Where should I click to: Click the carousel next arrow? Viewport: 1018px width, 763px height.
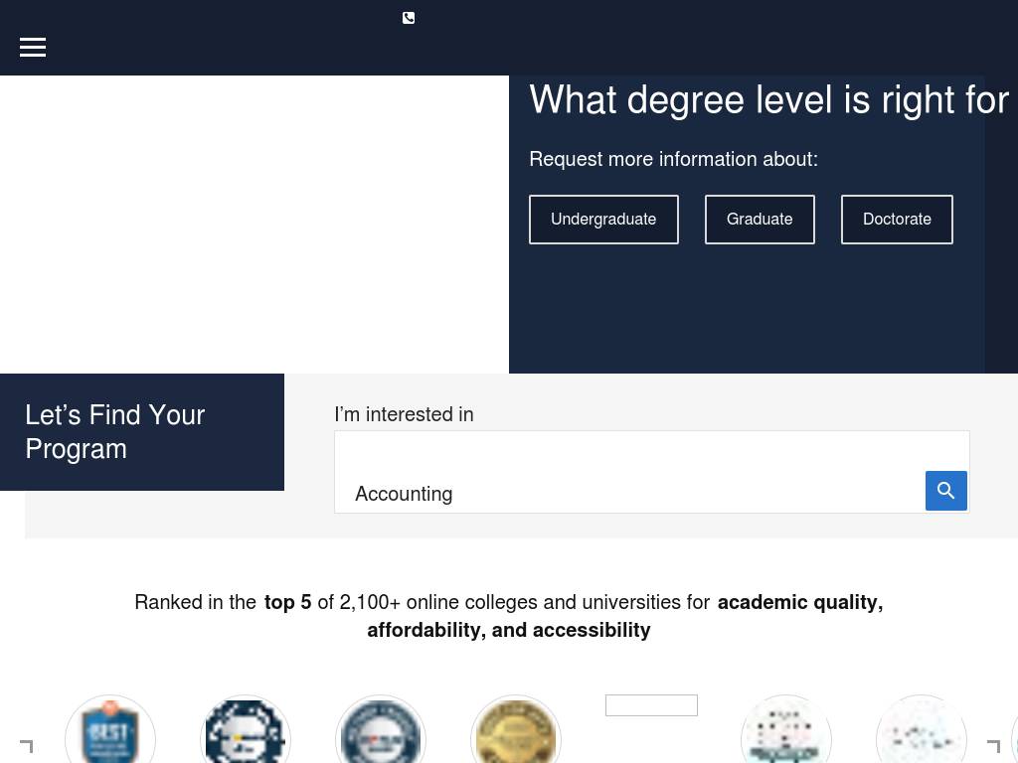[992, 746]
